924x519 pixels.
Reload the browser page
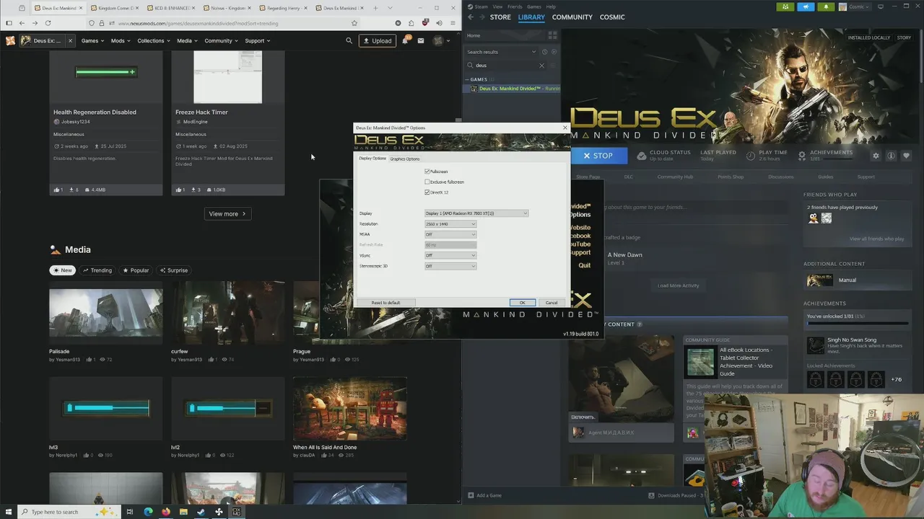pyautogui.click(x=48, y=23)
